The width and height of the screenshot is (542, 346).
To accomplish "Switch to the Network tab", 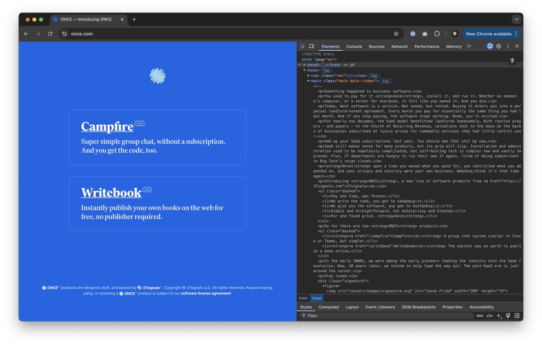I will tap(399, 47).
